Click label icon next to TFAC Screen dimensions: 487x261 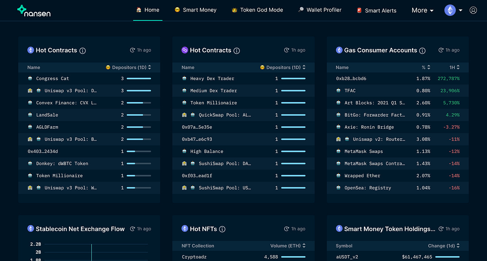pos(339,90)
